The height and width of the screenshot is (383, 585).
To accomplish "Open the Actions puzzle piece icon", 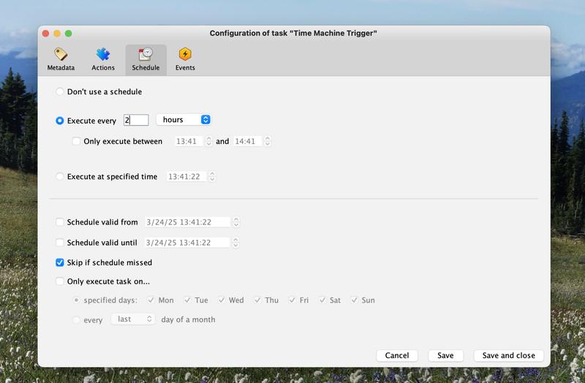I will (x=102, y=55).
